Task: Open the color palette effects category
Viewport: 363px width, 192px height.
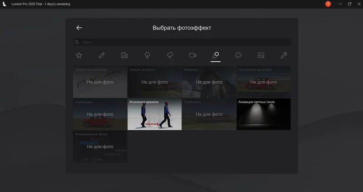Action: pos(238,55)
